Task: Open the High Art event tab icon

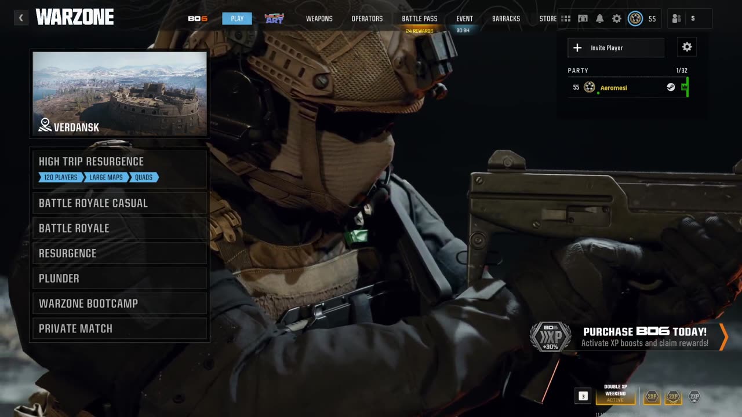Action: coord(274,19)
